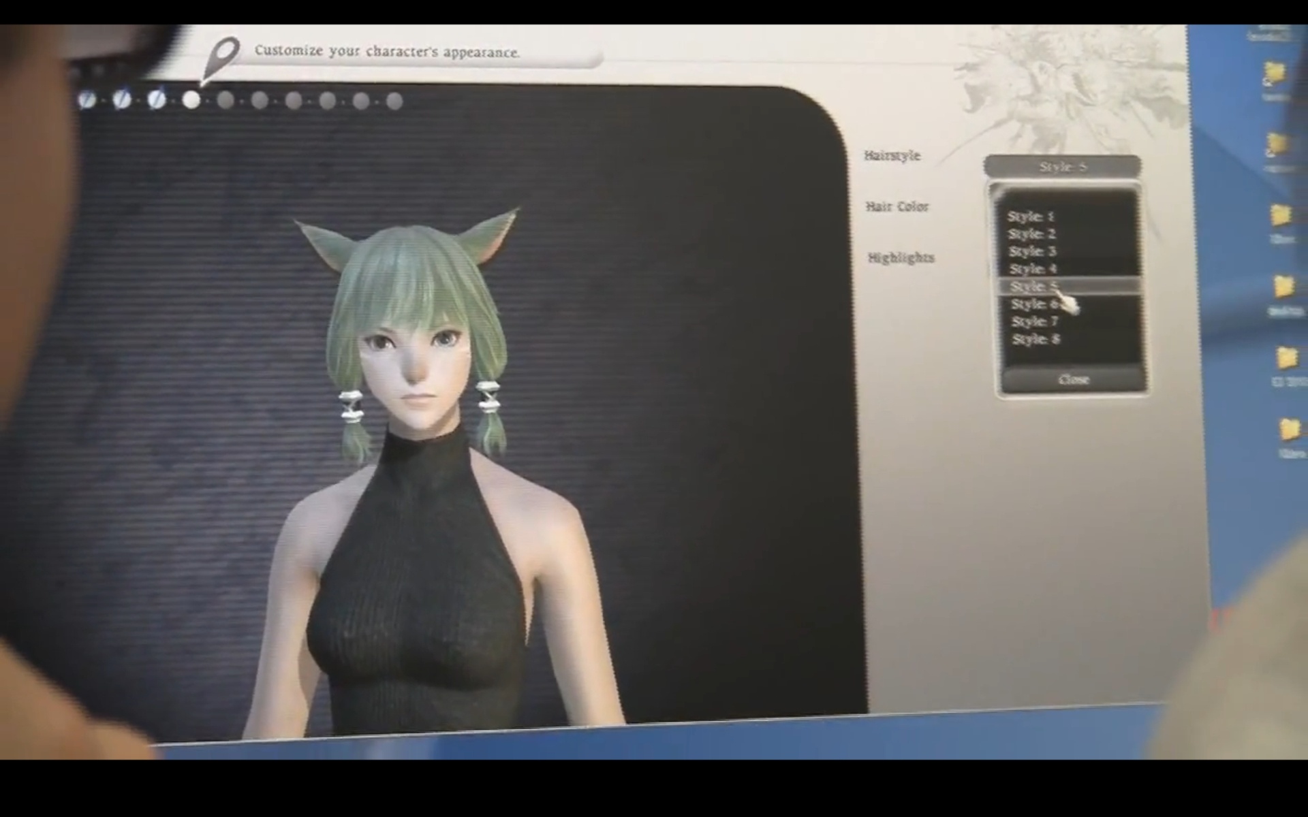Viewport: 1308px width, 817px height.
Task: Open the Hairstyle dropdown showing Style: 5
Action: click(1062, 167)
